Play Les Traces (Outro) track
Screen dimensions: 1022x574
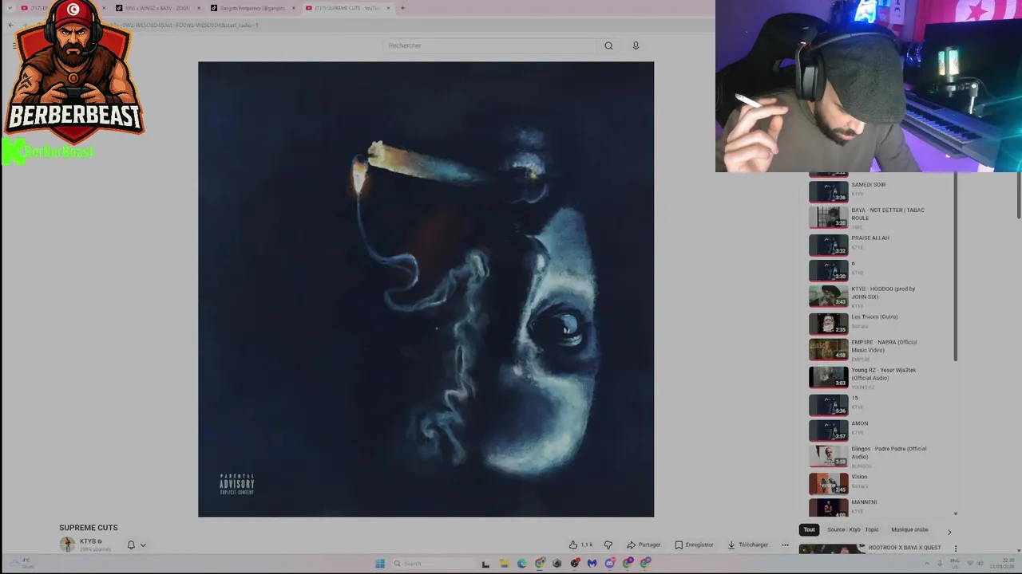(874, 316)
